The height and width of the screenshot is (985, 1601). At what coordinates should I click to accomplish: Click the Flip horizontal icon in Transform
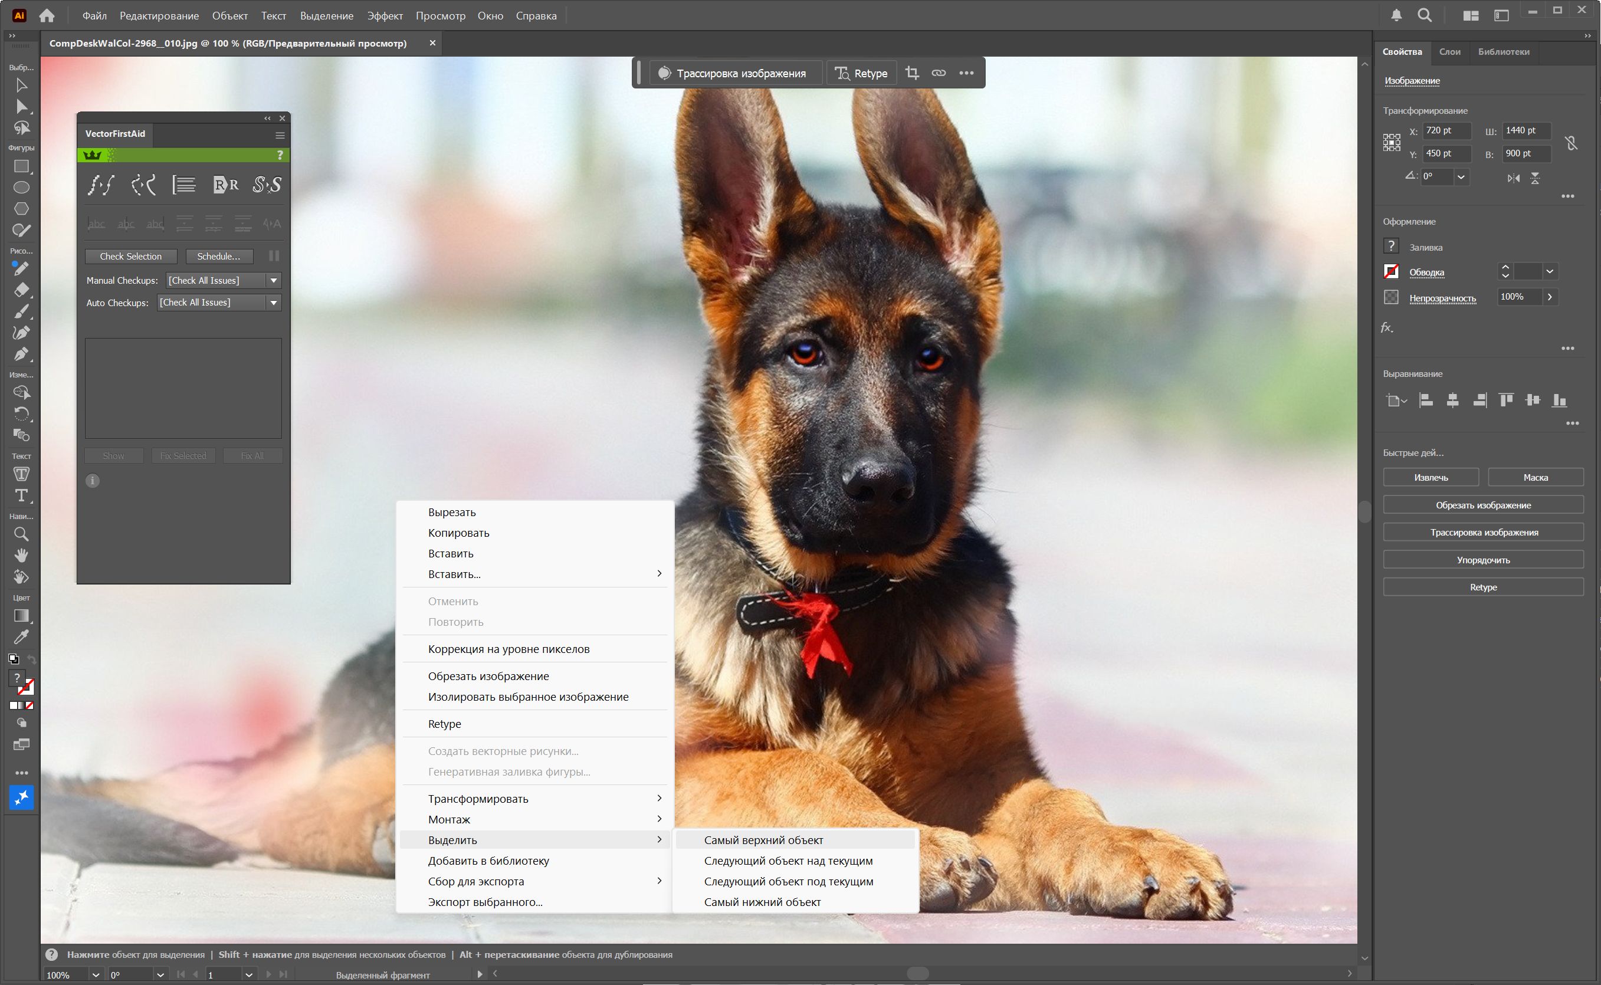click(x=1513, y=178)
